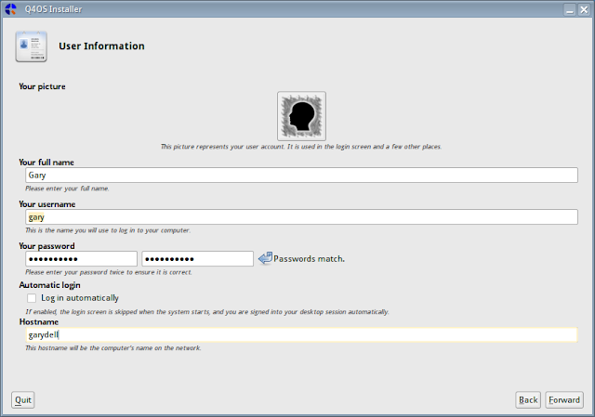
Task: Click the 'Passwords match.' status text
Action: click(x=309, y=259)
